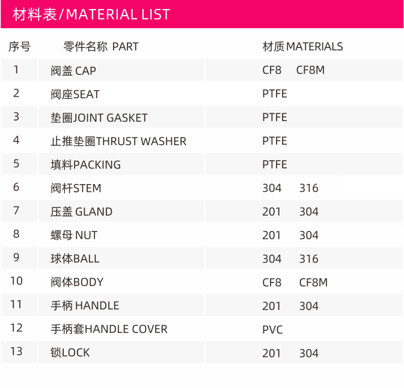Select the 阀座SEAT row label
The height and width of the screenshot is (388, 404).
pos(75,94)
